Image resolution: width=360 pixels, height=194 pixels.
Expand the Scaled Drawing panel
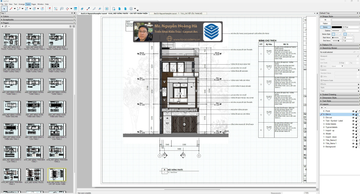tap(340, 94)
